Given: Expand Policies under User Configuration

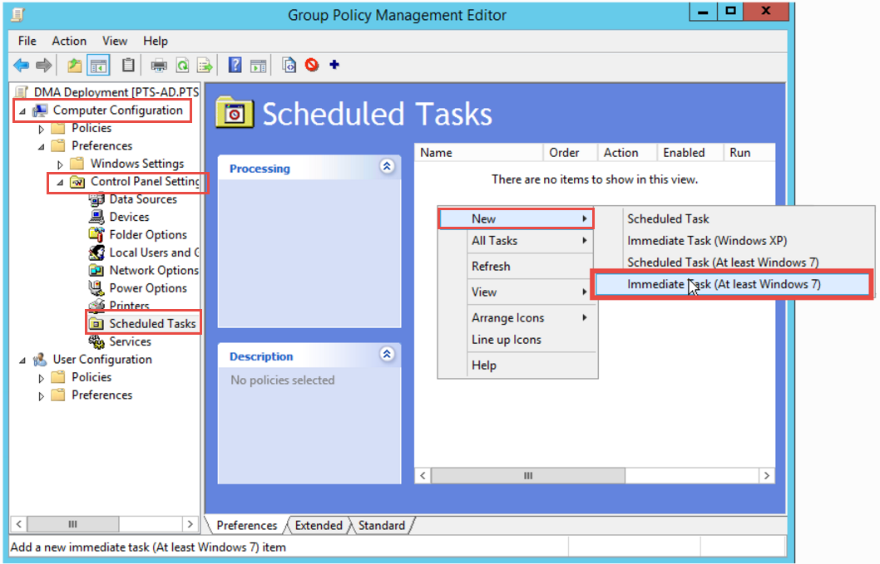Looking at the screenshot, I should click(42, 378).
